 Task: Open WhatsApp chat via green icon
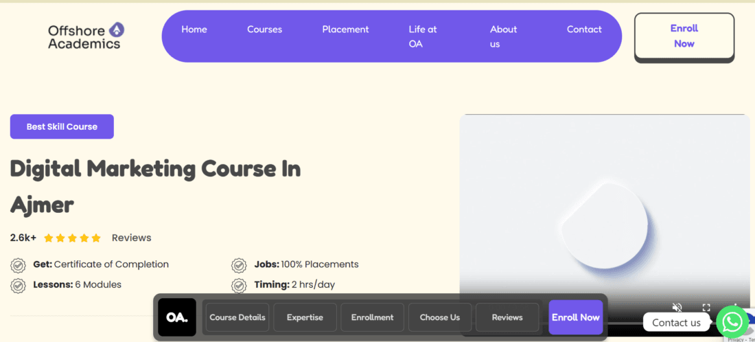pyautogui.click(x=732, y=322)
